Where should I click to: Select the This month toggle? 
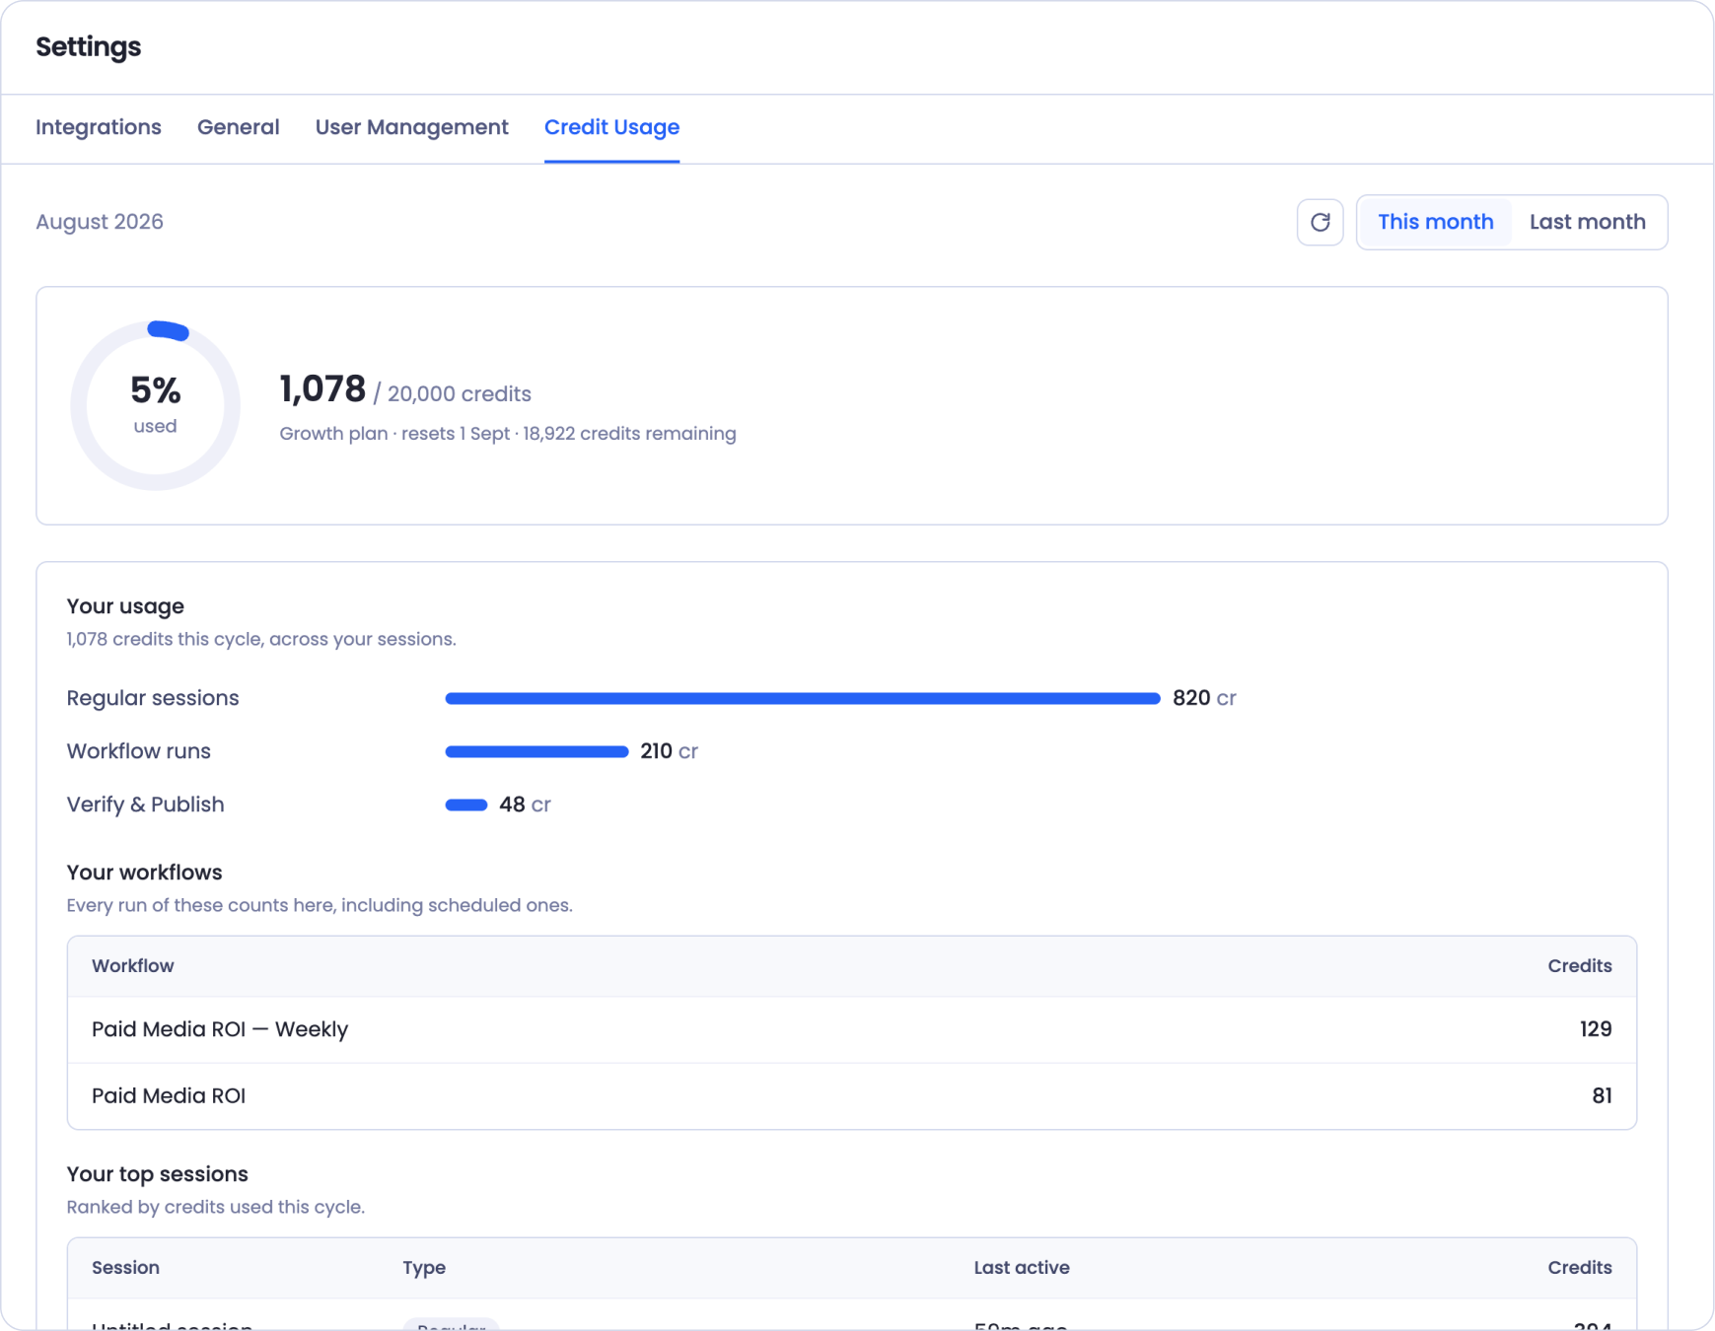tap(1435, 222)
